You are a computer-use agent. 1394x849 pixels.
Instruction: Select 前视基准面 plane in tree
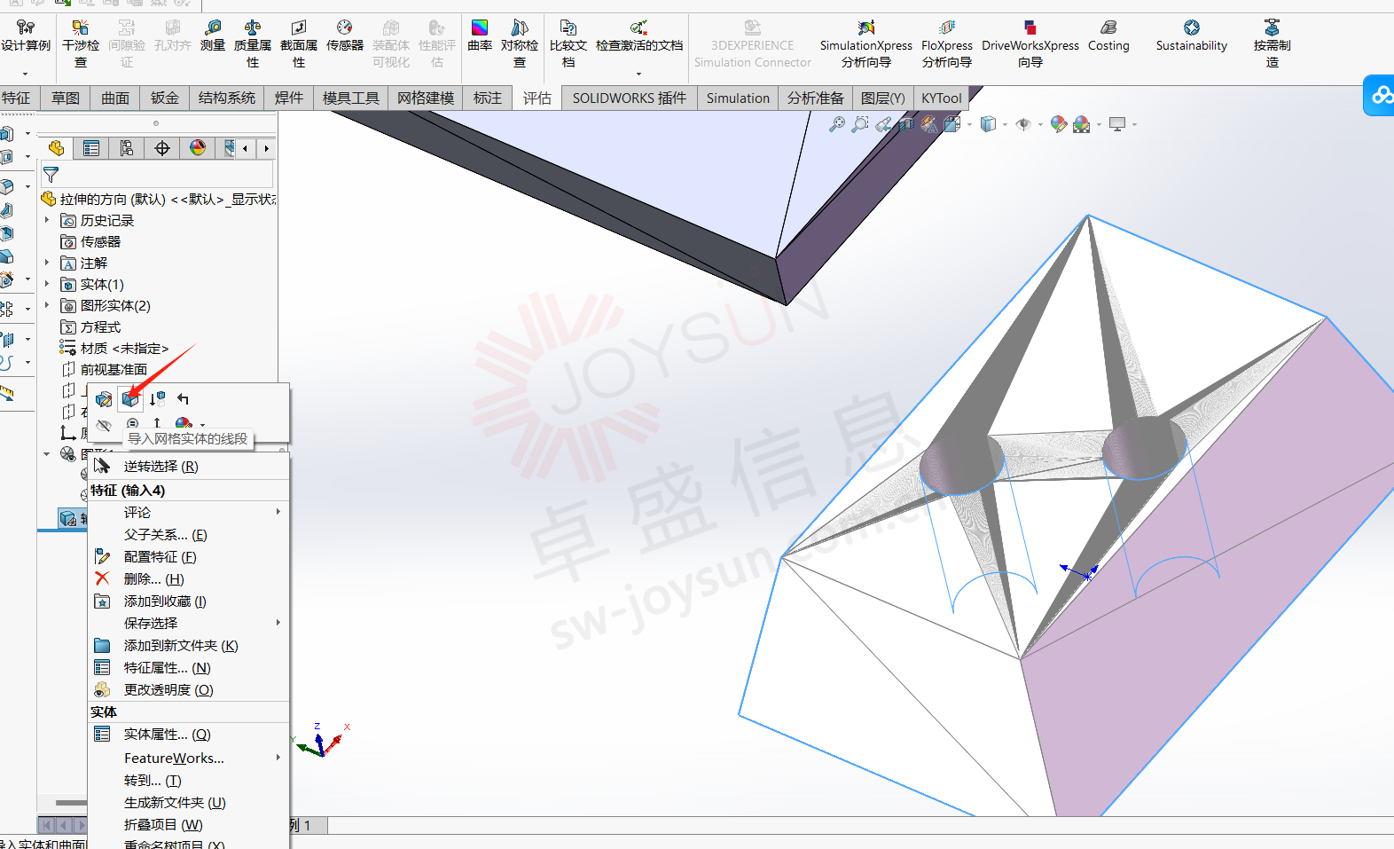[104, 369]
